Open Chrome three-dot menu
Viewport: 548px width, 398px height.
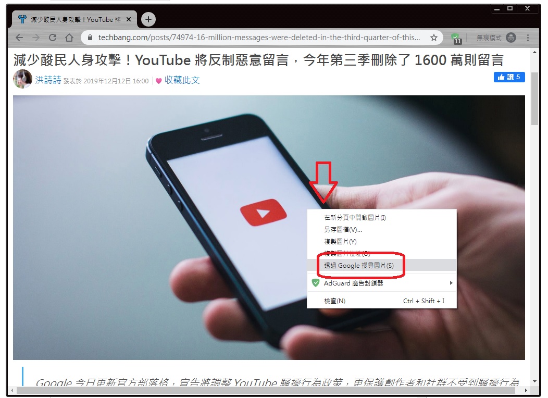pos(528,38)
